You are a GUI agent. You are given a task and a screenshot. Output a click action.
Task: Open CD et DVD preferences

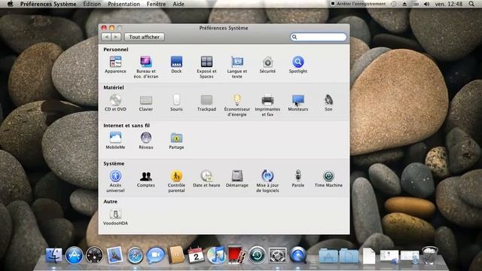115,103
